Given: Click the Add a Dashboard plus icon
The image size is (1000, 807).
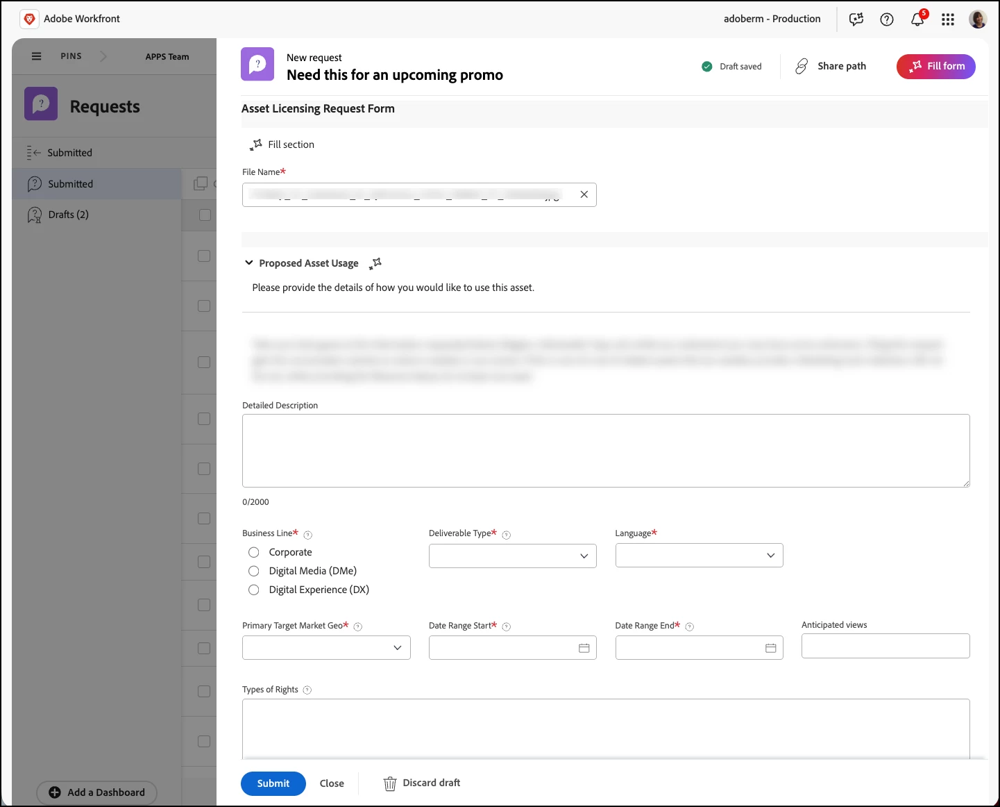Looking at the screenshot, I should click(55, 792).
